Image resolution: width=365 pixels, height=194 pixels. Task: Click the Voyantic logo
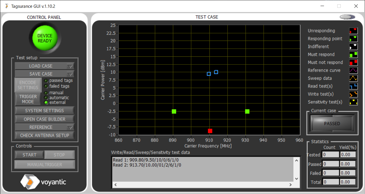[x=43, y=182]
